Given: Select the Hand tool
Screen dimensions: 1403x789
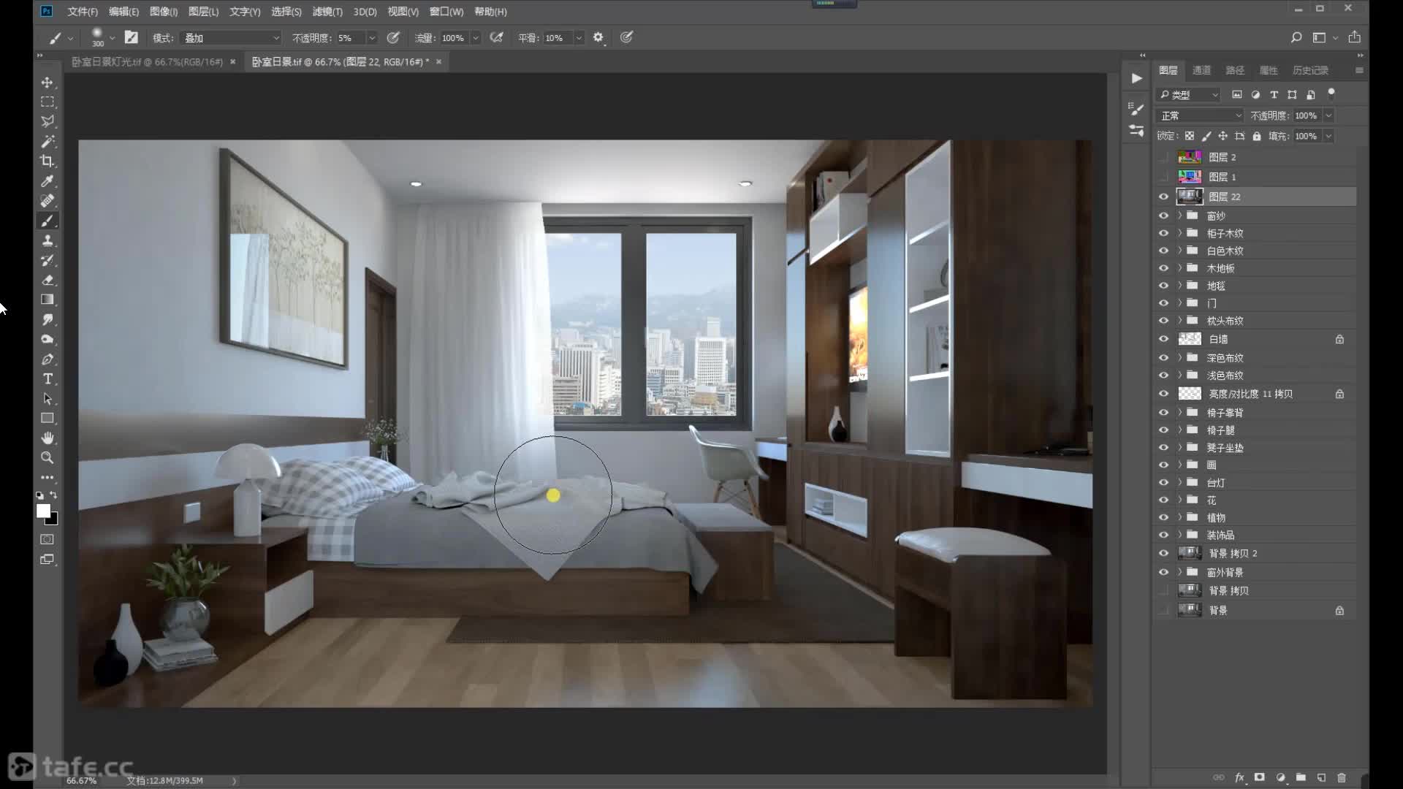Looking at the screenshot, I should pos(47,438).
